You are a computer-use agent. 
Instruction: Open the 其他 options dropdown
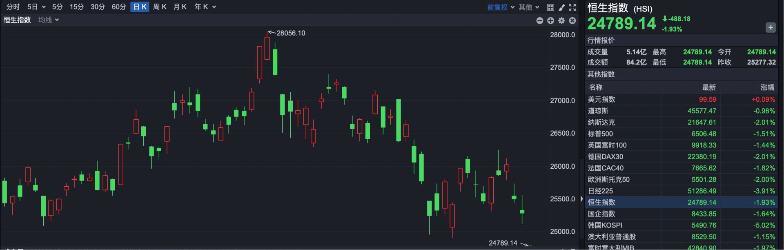529,7
